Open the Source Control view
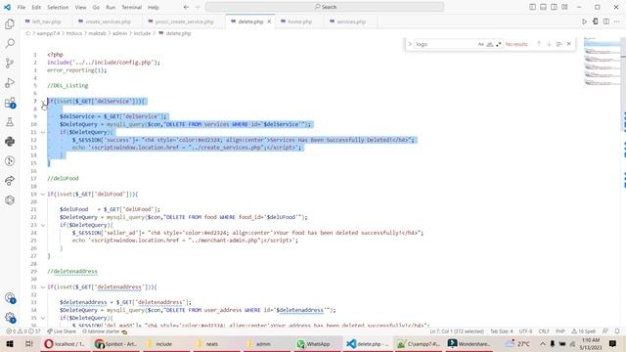This screenshot has width=626, height=352. 10,63
